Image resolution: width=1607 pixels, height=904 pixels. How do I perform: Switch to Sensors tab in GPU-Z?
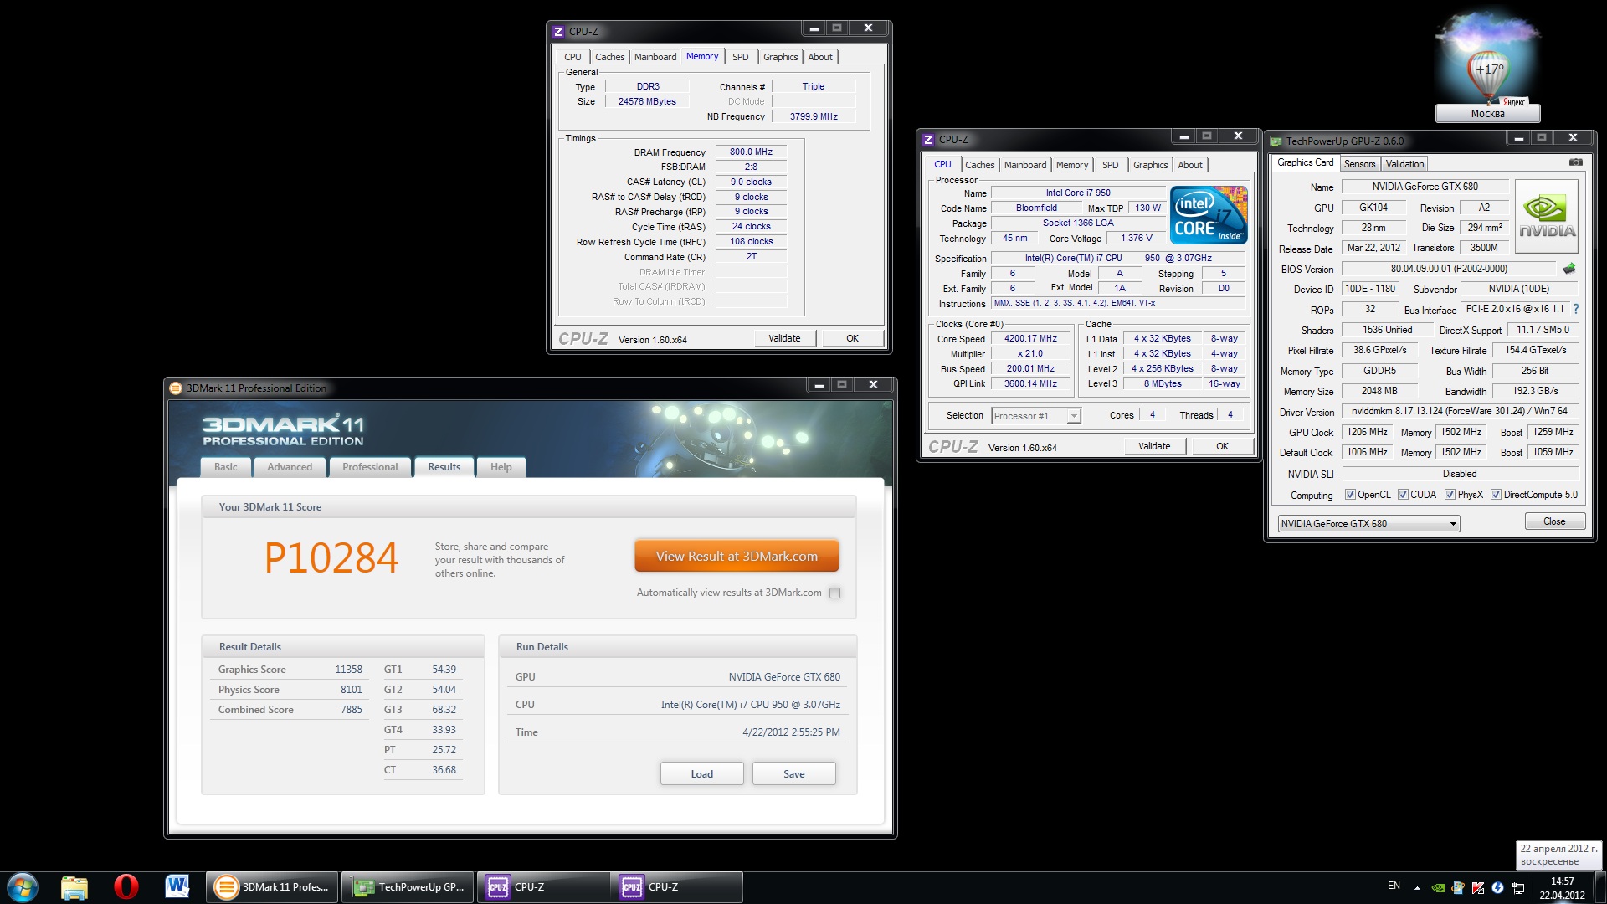pyautogui.click(x=1360, y=164)
